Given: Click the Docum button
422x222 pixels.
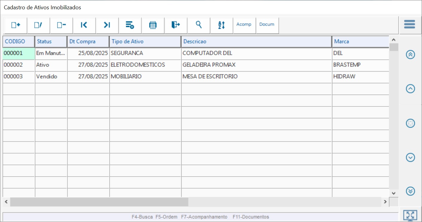Looking at the screenshot, I should [x=267, y=25].
